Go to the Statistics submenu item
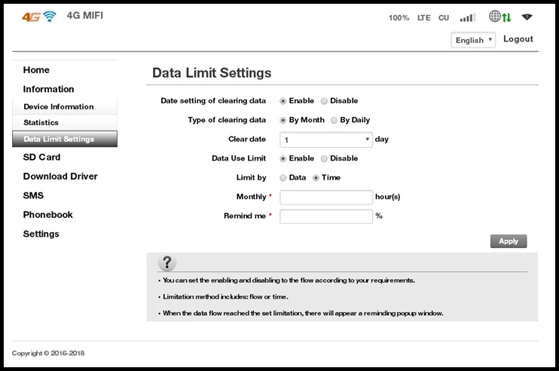The image size is (559, 371). (x=41, y=123)
